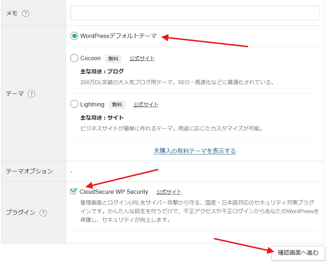Click the Cocoon theme name text
Screen dimensions: 328x264
(x=90, y=58)
